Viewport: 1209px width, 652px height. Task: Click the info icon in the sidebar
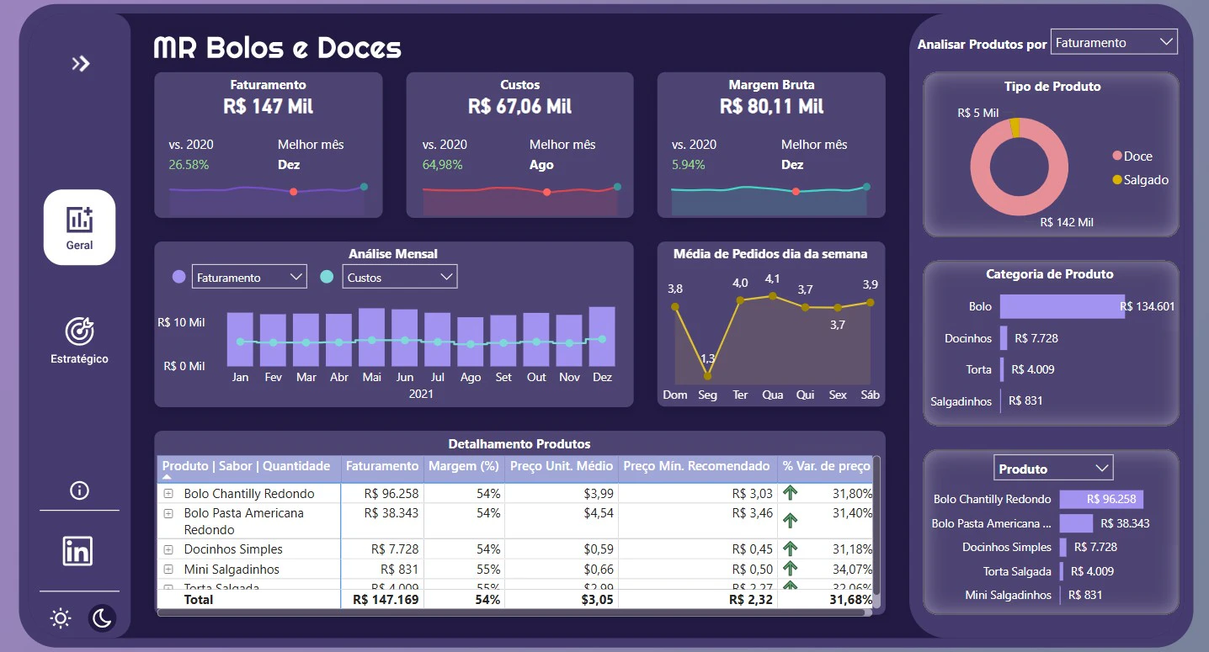(x=80, y=490)
